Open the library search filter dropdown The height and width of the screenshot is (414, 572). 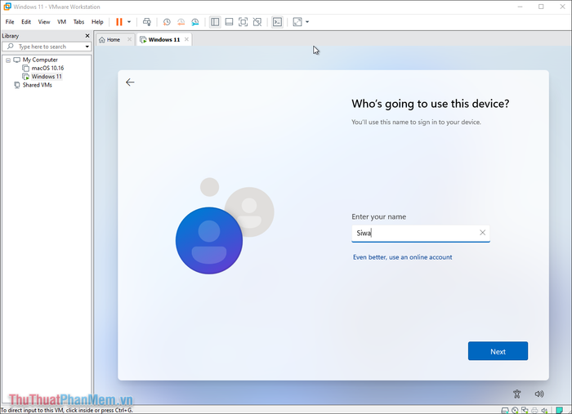(x=87, y=47)
